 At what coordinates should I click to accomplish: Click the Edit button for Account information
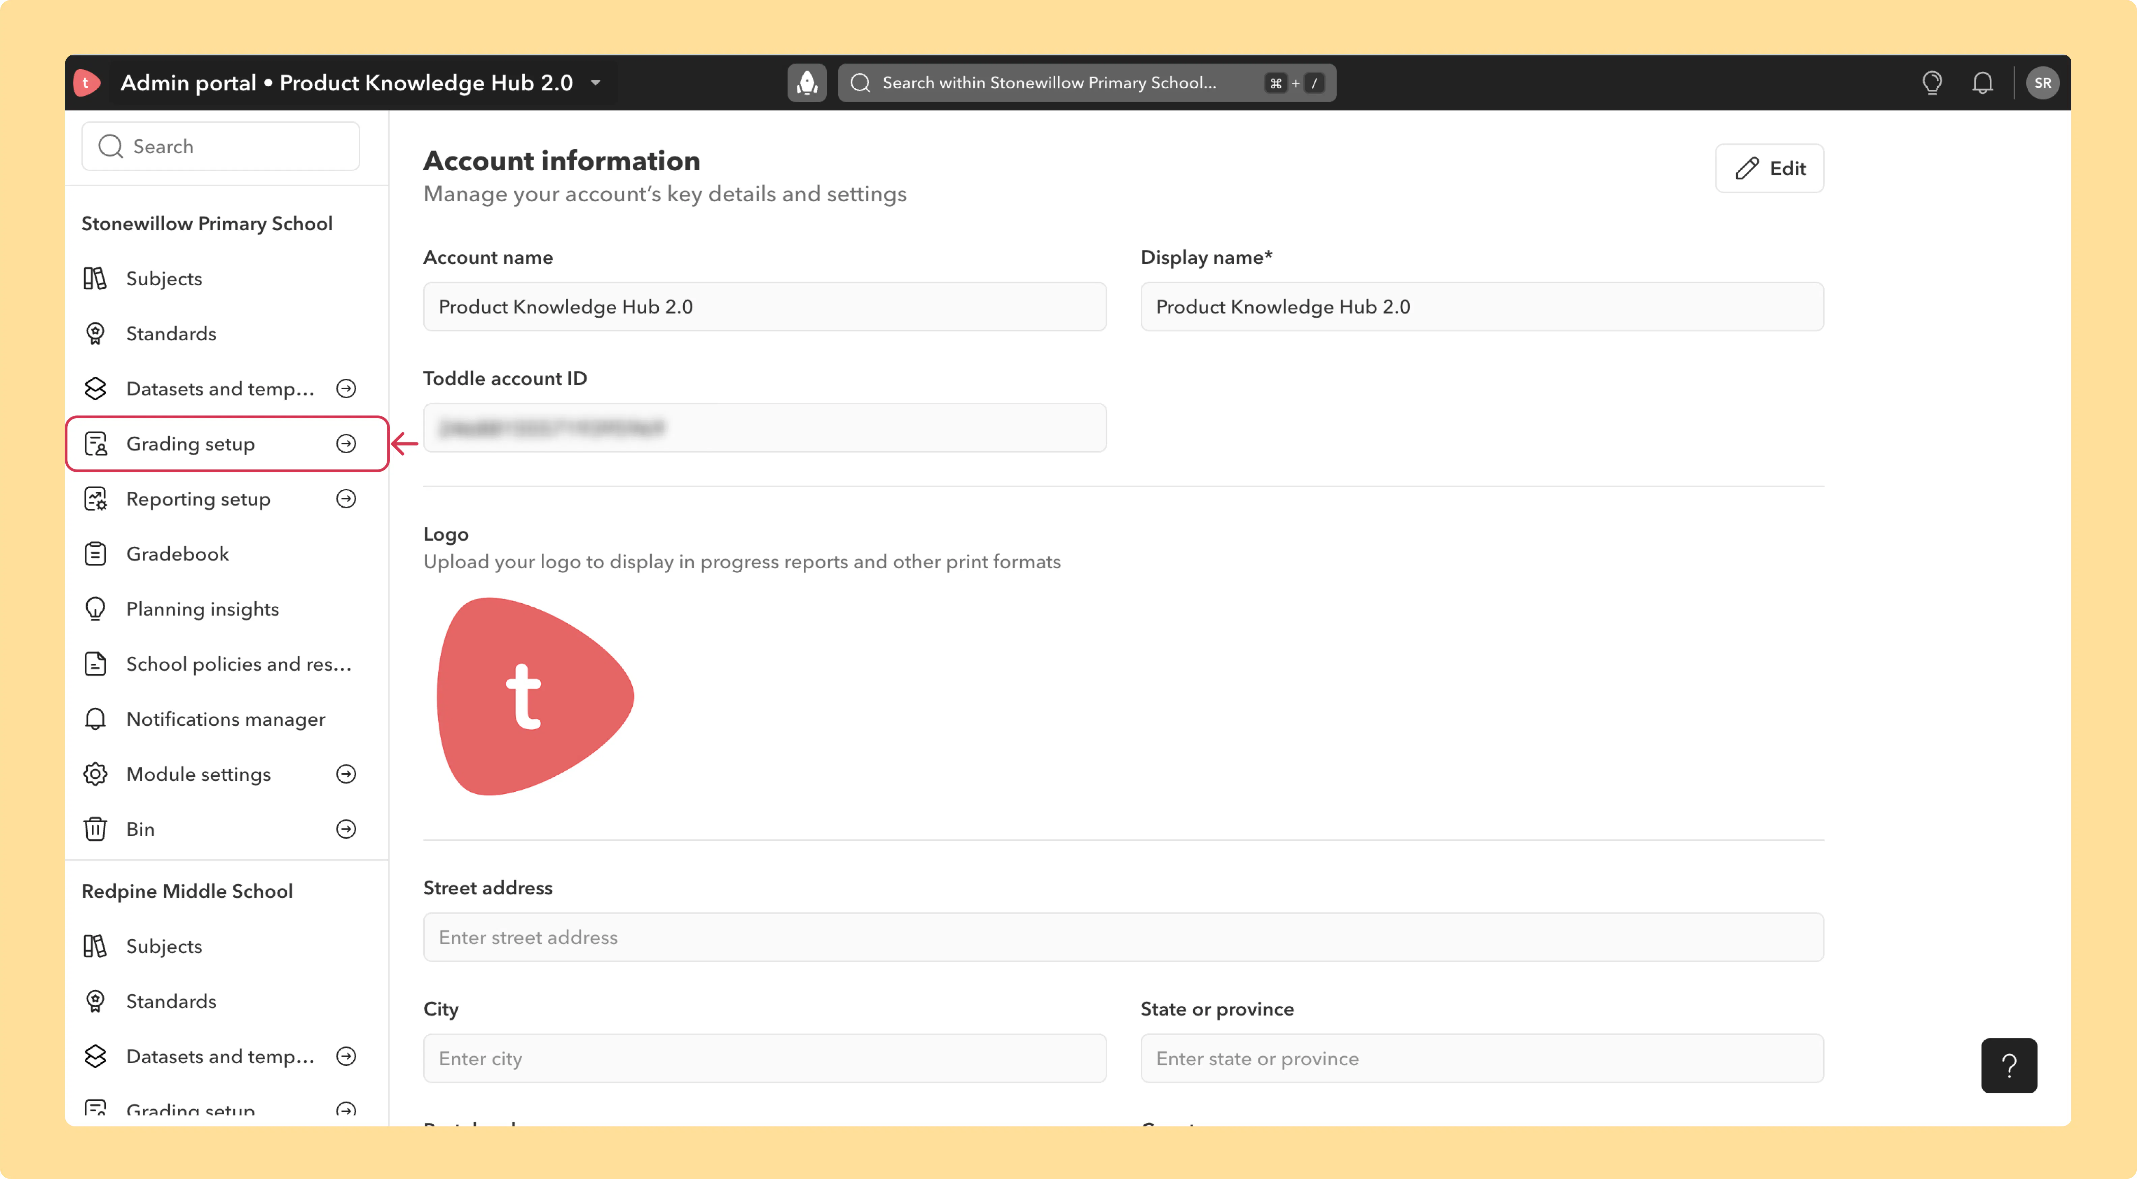pyautogui.click(x=1769, y=168)
